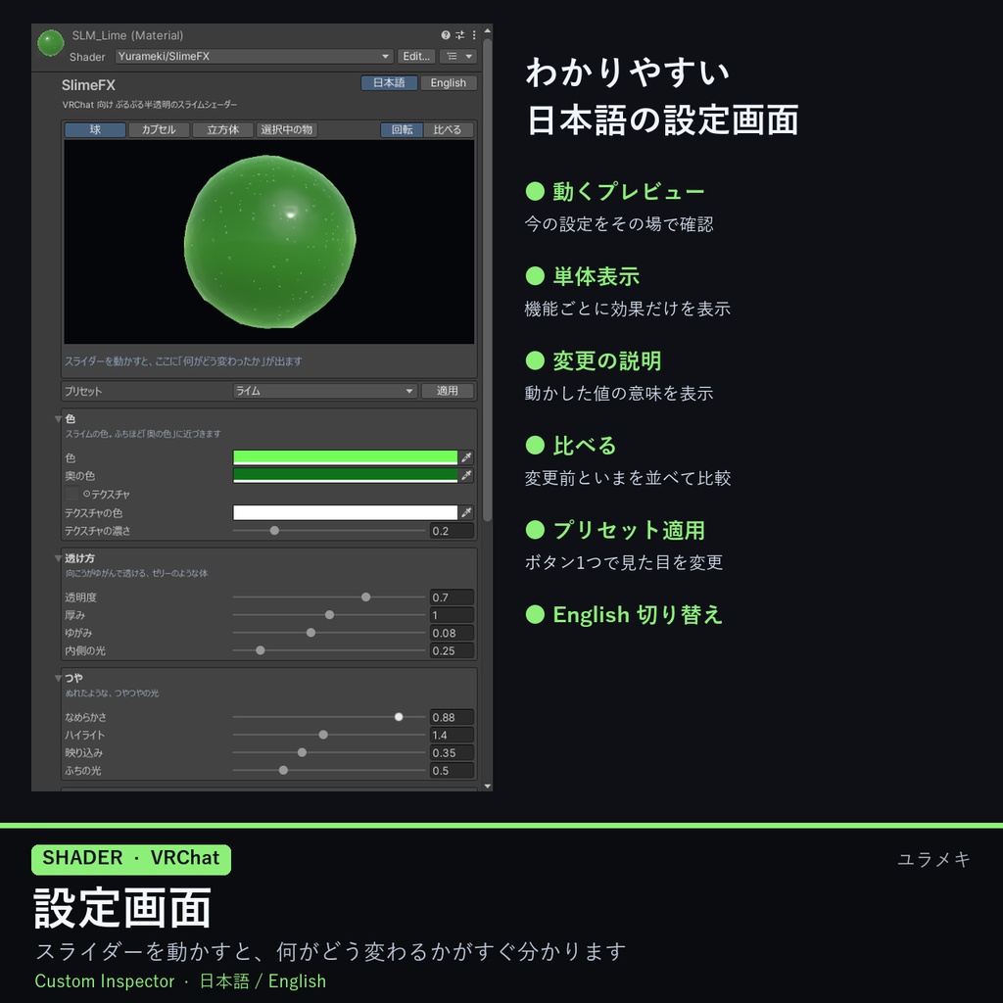This screenshot has width=1003, height=1003.
Task: Click the 映り込み value field 0.35
Action: (452, 753)
